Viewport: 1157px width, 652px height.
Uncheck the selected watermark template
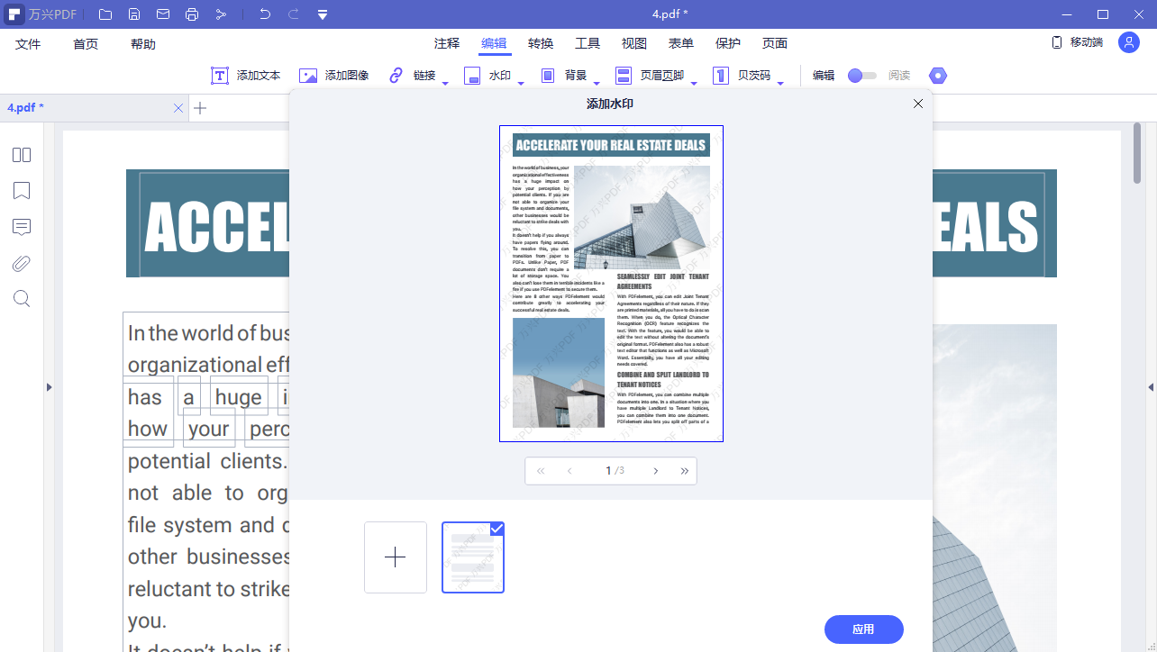pos(497,529)
